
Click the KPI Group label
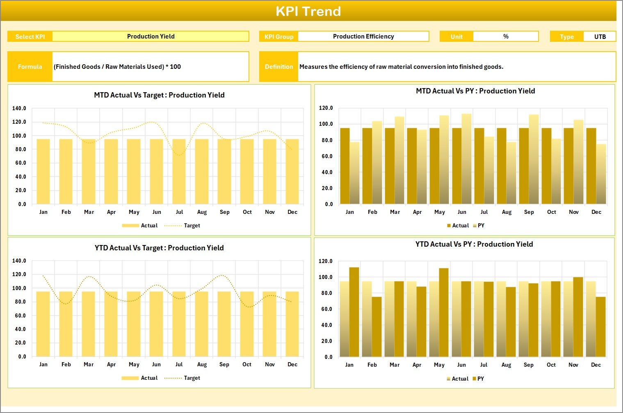tap(278, 36)
